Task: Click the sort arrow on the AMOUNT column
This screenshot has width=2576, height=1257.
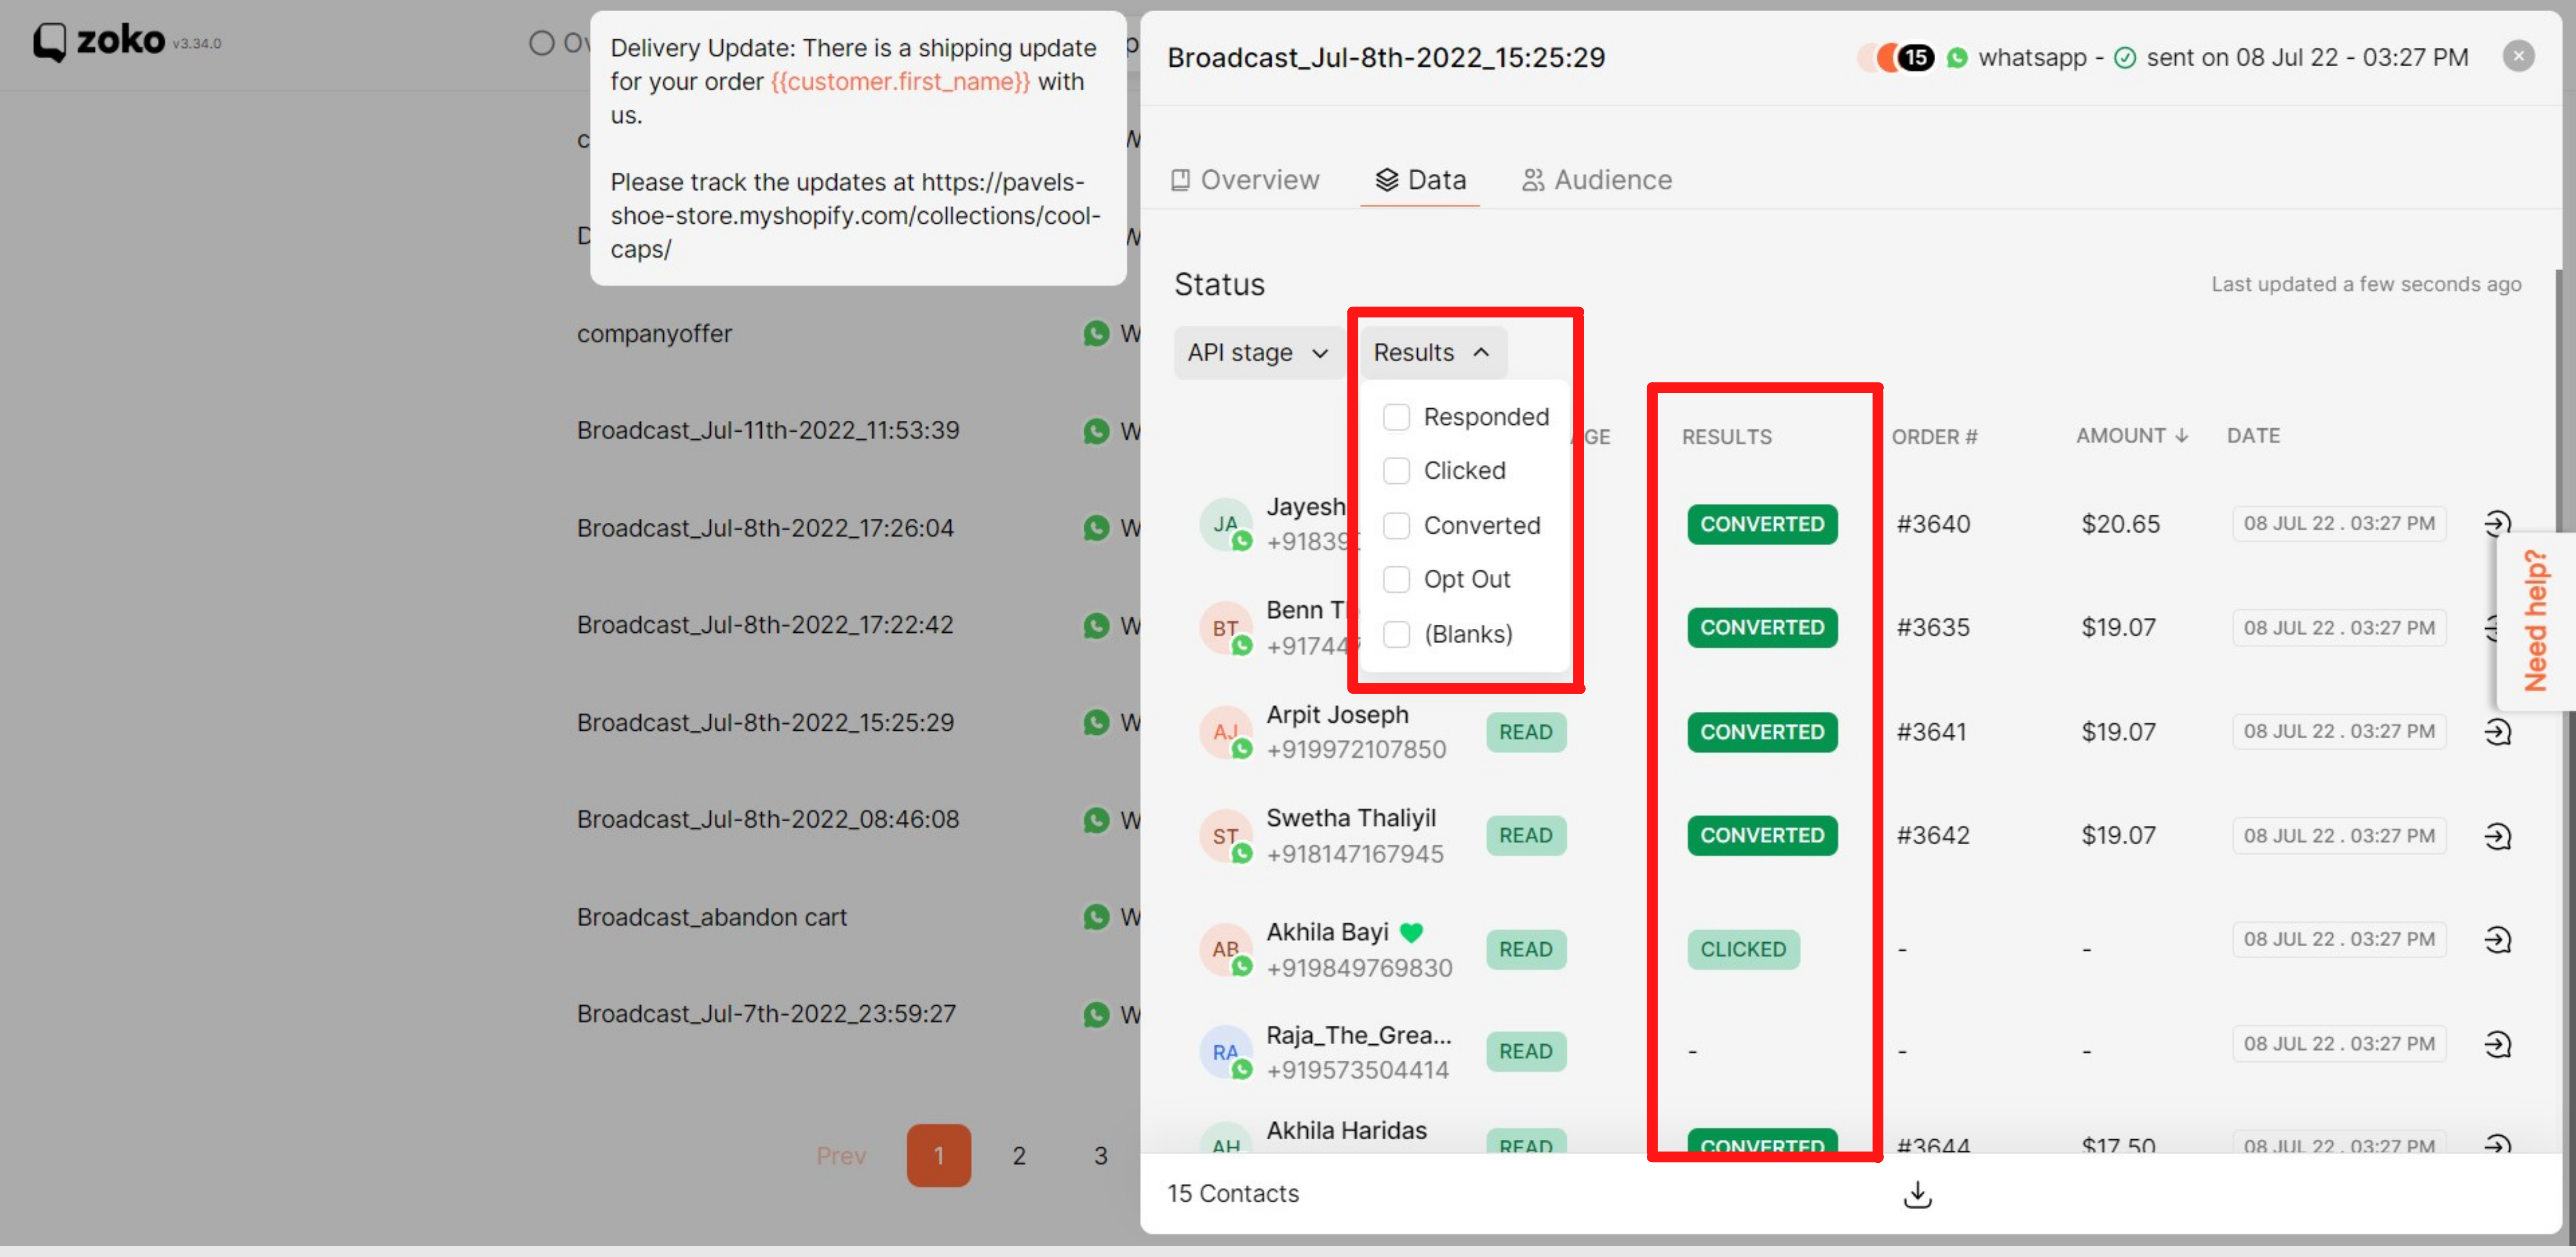Action: (x=2181, y=435)
